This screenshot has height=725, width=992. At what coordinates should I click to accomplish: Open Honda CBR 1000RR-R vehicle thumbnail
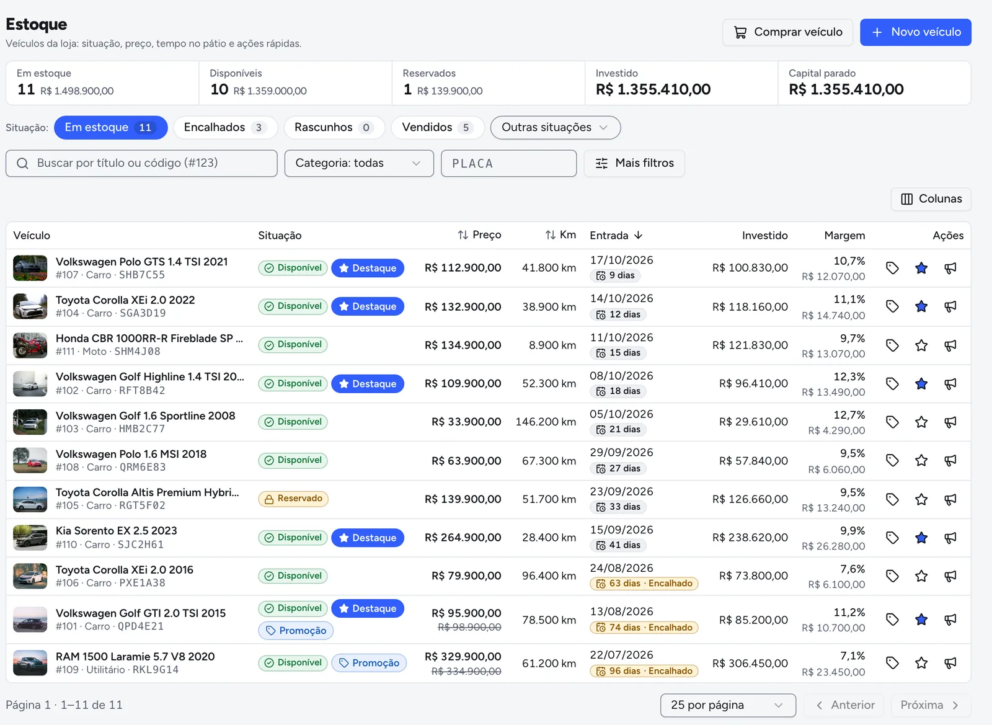30,345
